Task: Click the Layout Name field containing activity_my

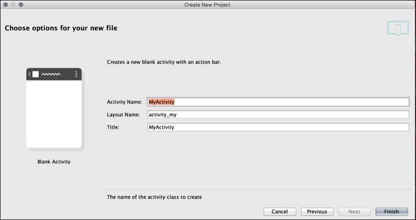Action: point(278,115)
